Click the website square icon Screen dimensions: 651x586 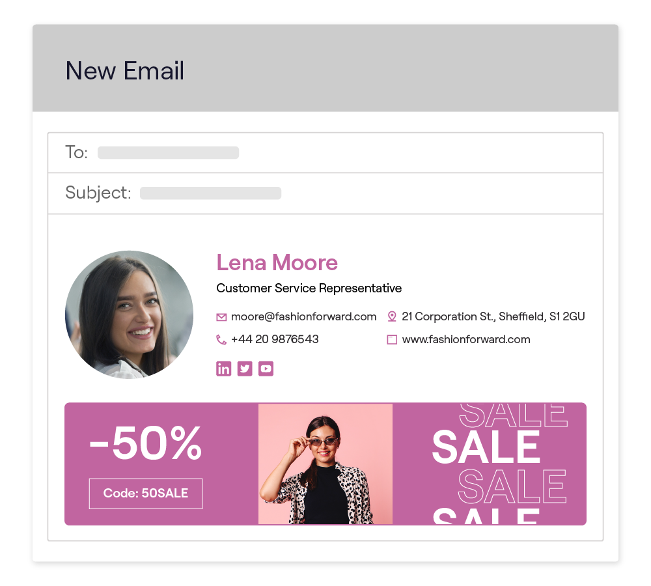click(x=392, y=339)
